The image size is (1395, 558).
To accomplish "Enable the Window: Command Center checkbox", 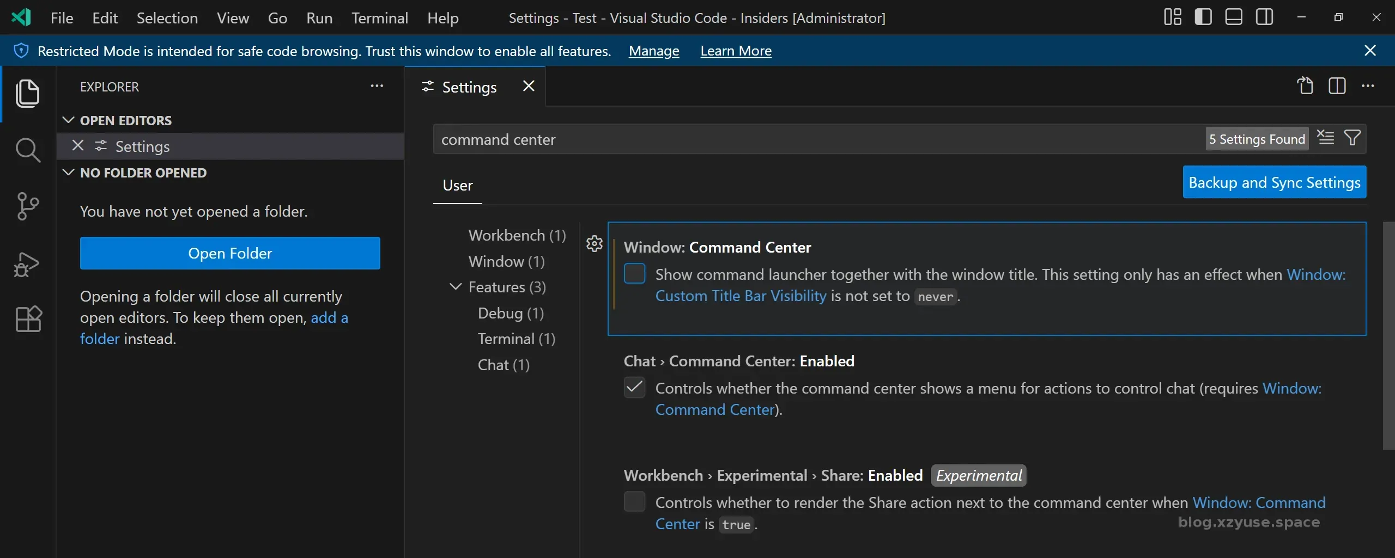I will coord(634,274).
